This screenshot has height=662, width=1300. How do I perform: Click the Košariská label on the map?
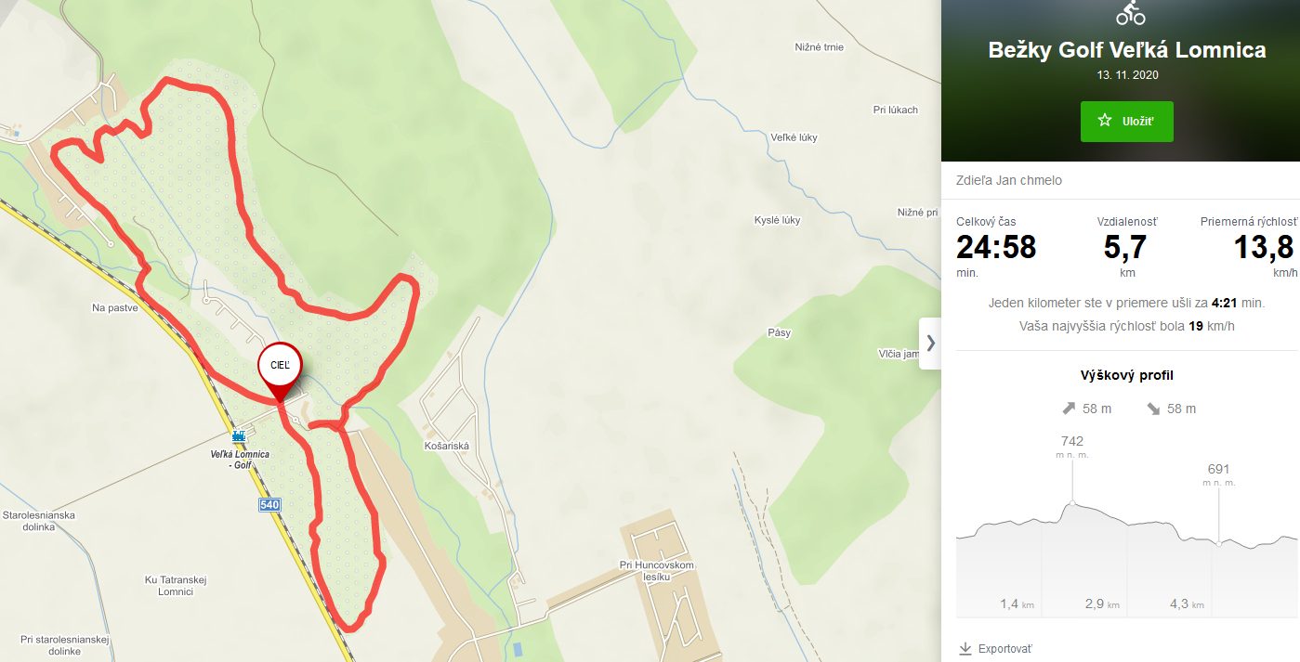[446, 446]
